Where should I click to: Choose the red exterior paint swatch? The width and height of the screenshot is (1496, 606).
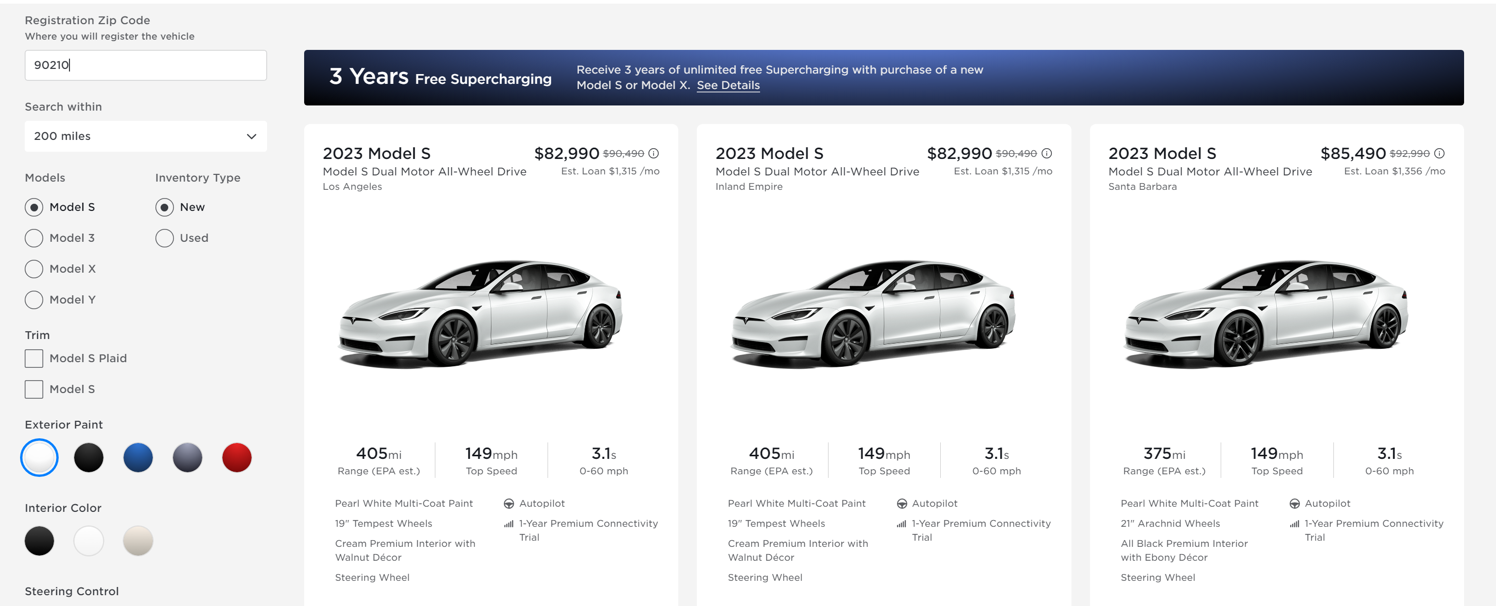tap(237, 457)
